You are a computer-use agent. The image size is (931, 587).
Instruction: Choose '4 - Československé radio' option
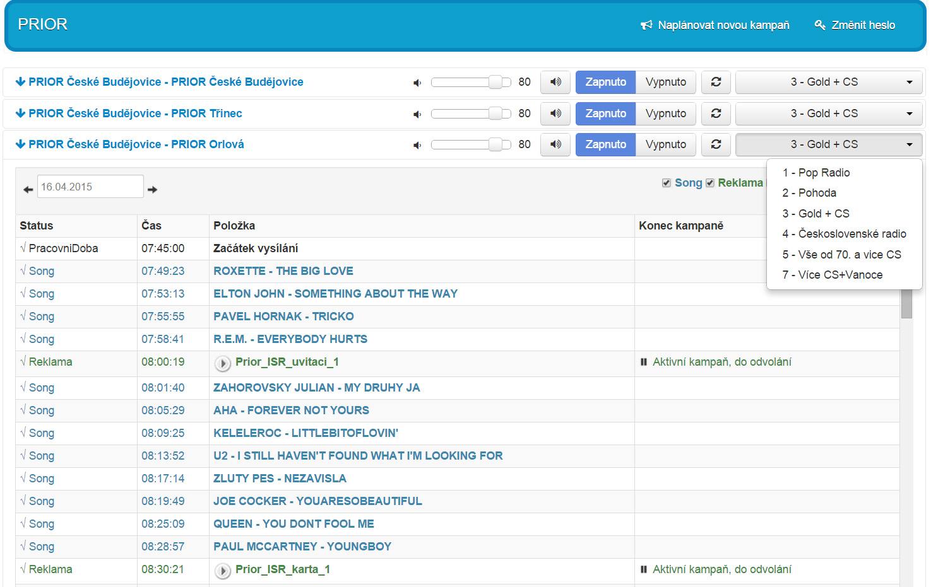coord(844,234)
